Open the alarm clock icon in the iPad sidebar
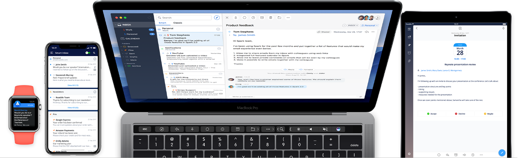The width and height of the screenshot is (518, 158). coord(409,53)
